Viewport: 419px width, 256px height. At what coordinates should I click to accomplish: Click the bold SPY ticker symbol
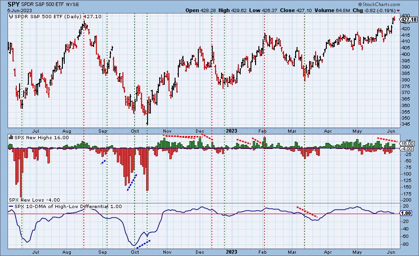pyautogui.click(x=14, y=4)
